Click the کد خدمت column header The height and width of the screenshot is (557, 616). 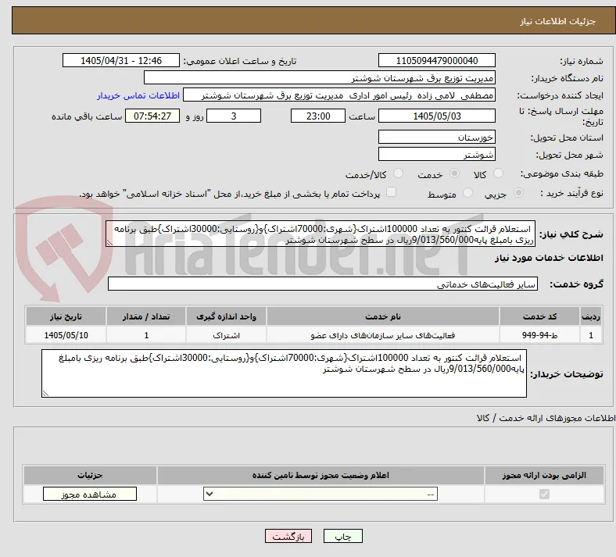tap(540, 316)
